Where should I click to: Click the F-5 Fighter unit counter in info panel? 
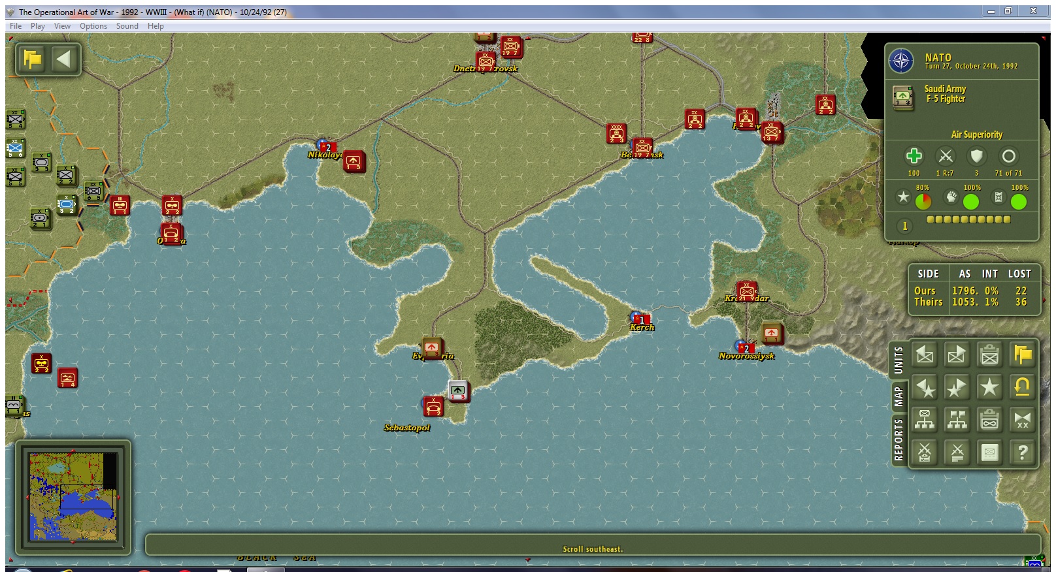[902, 98]
